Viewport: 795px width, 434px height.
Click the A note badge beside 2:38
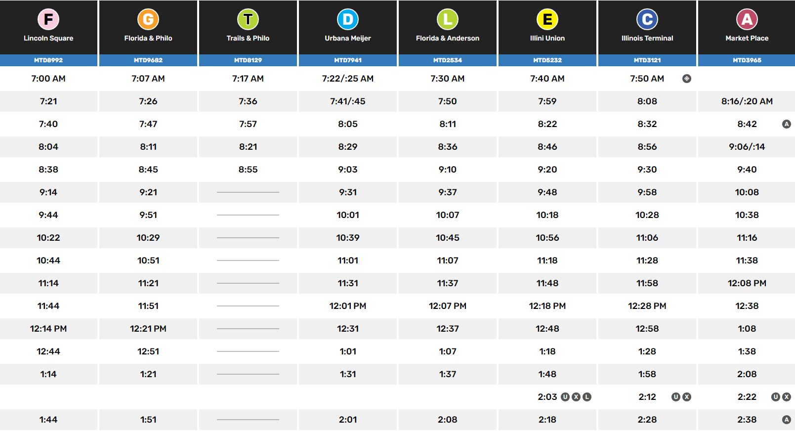pyautogui.click(x=787, y=420)
